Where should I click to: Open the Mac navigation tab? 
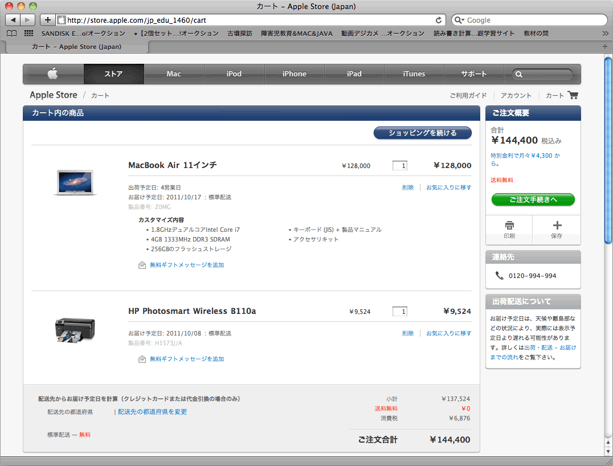pos(174,74)
